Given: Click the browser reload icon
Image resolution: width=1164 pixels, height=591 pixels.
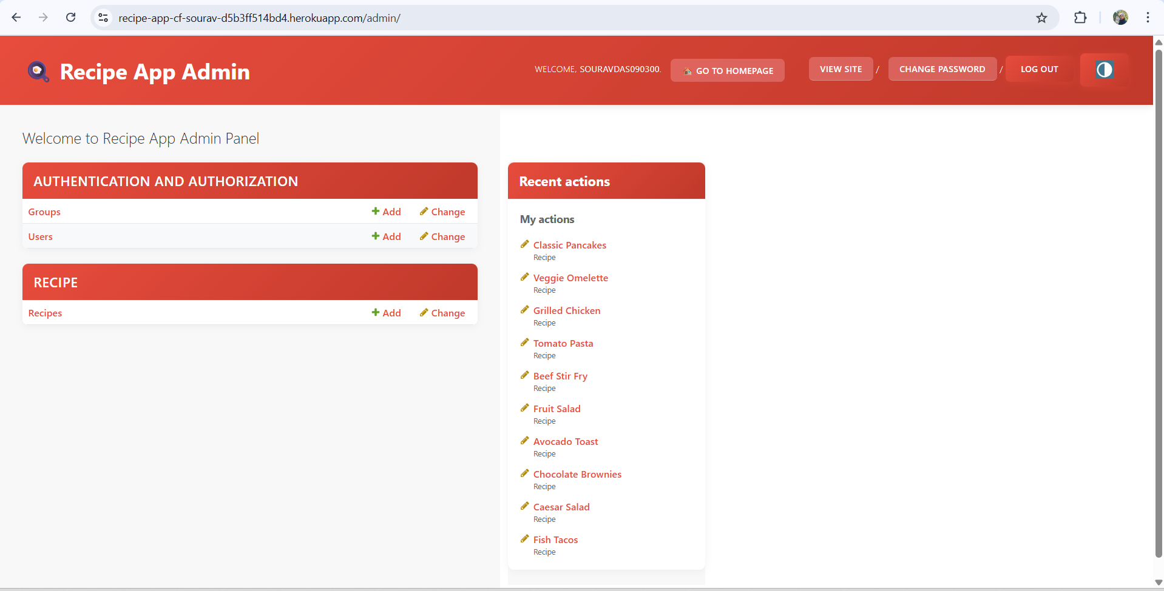Looking at the screenshot, I should [x=70, y=18].
